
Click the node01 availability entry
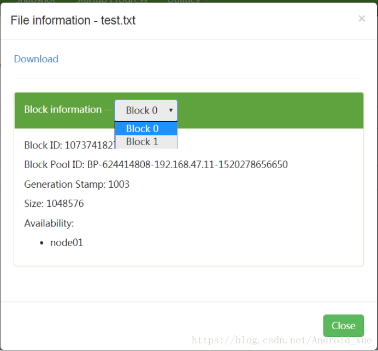pyautogui.click(x=67, y=242)
